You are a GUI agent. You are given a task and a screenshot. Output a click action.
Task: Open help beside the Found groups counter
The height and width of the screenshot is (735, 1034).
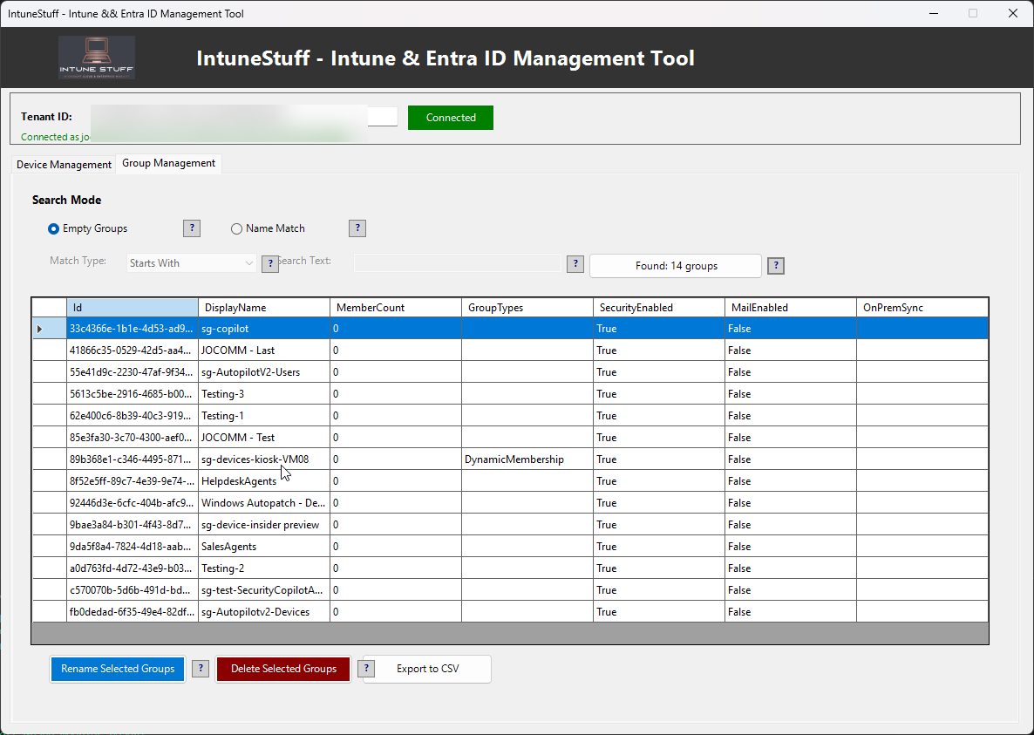tap(775, 266)
